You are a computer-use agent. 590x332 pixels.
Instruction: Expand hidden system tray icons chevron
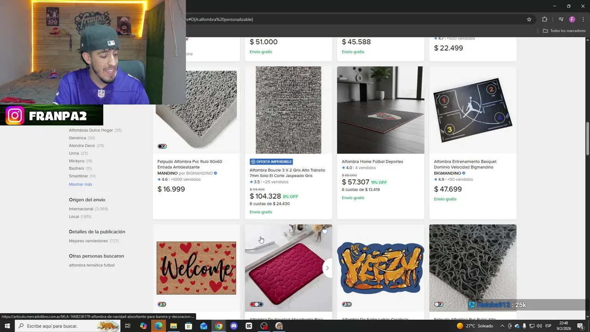(x=502, y=326)
